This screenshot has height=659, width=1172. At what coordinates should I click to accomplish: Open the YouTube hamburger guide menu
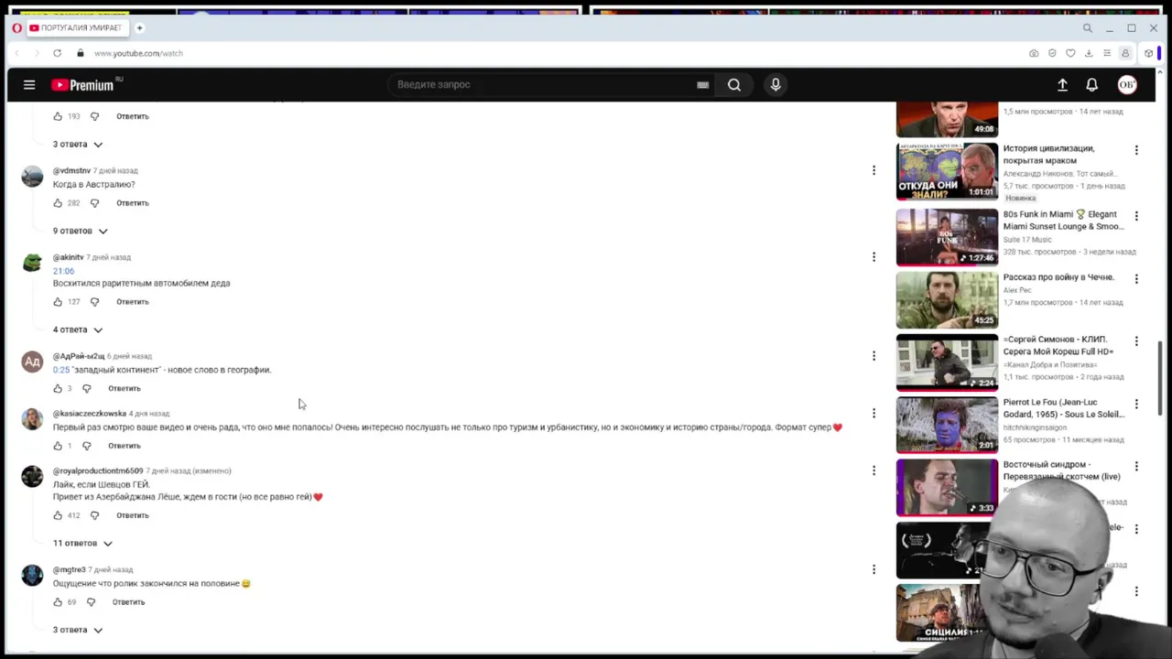click(29, 85)
